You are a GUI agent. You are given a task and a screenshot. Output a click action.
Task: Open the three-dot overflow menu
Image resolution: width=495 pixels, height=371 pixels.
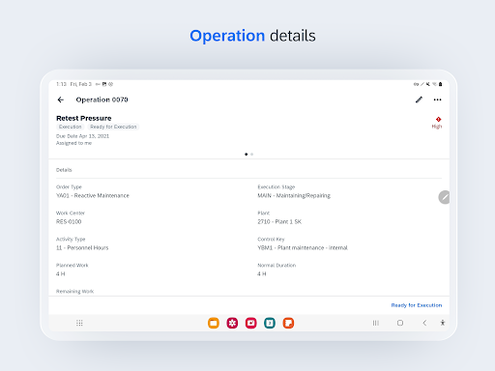pos(437,100)
